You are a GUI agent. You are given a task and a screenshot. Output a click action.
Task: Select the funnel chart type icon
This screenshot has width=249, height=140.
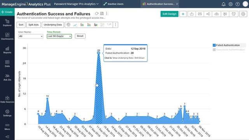pos(109,25)
